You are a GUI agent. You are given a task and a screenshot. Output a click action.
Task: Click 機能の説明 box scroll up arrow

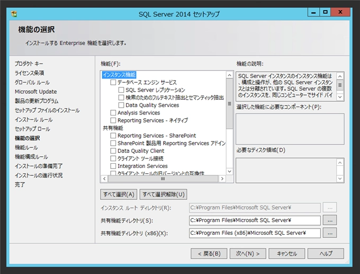(340, 76)
